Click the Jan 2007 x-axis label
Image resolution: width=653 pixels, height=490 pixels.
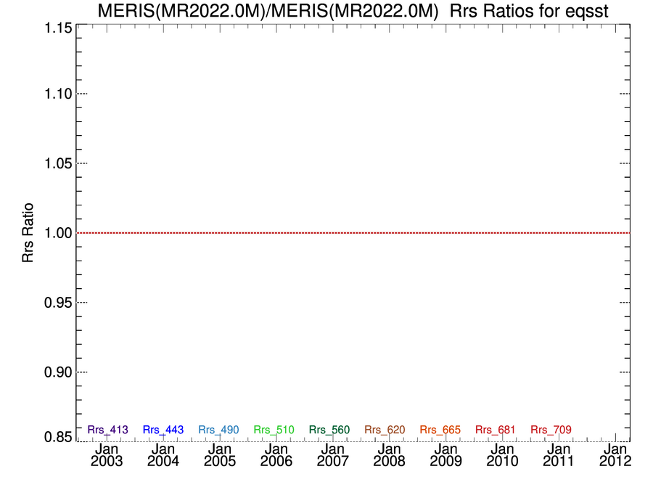coord(333,455)
